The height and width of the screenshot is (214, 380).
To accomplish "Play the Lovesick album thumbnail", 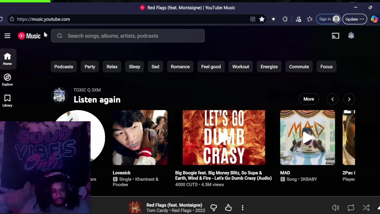I will point(140,138).
